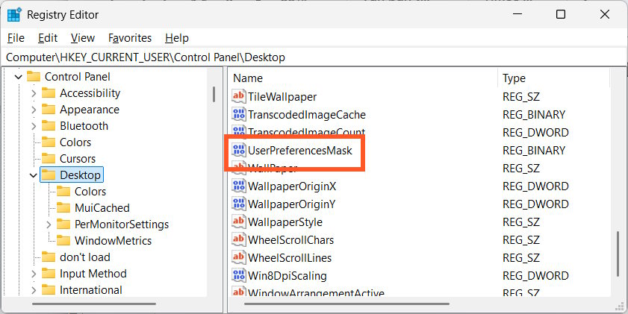Click the binary icon beside UserPreferencesMask
Viewport: 628px width, 314px height.
click(x=239, y=151)
